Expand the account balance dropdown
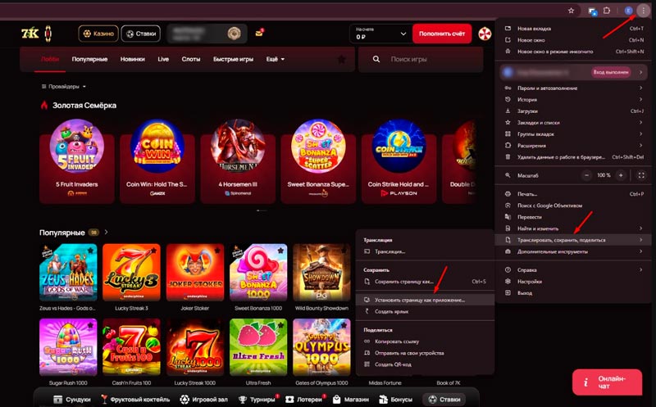The width and height of the screenshot is (656, 407). coord(402,34)
